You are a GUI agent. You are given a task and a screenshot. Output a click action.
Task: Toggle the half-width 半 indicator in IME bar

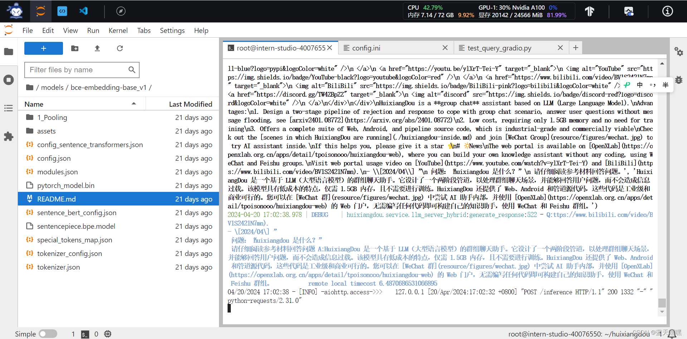[x=665, y=85]
